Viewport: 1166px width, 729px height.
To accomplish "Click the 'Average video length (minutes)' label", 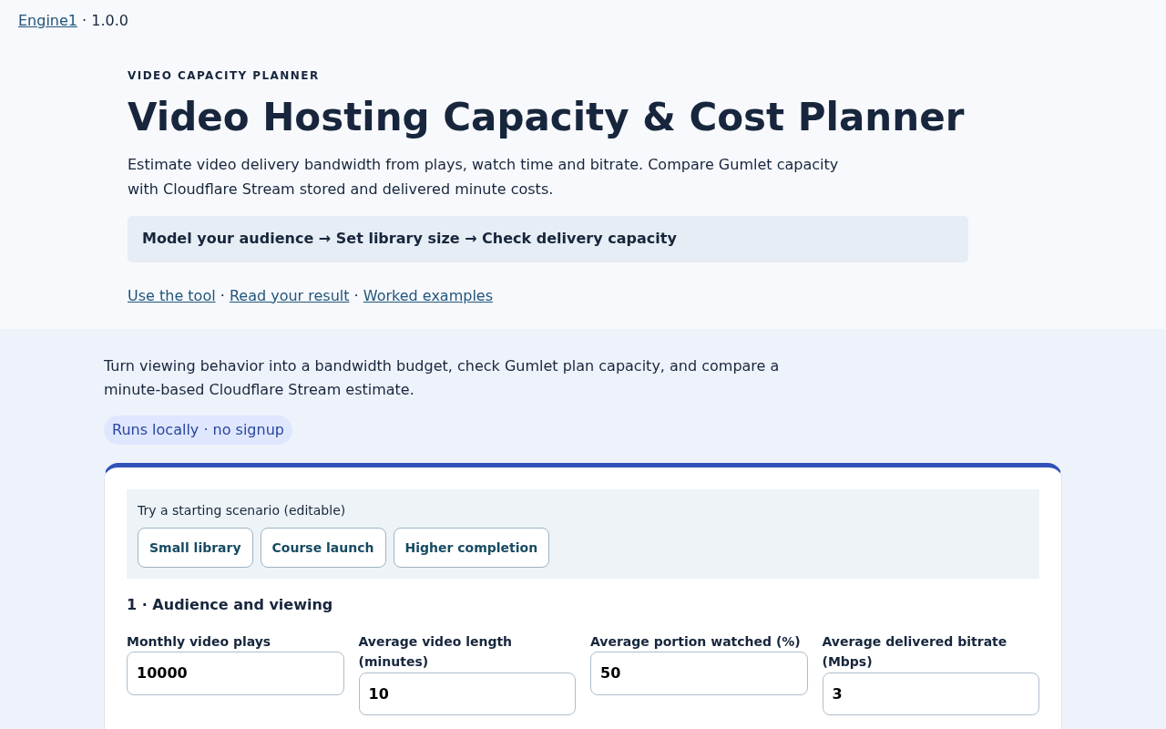I will click(435, 652).
